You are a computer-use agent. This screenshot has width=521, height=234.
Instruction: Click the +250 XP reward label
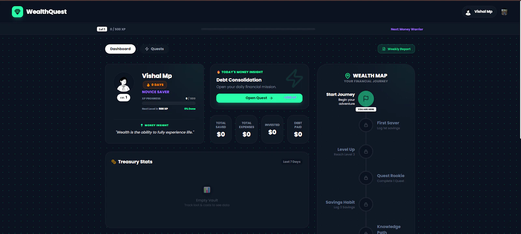tap(290, 98)
